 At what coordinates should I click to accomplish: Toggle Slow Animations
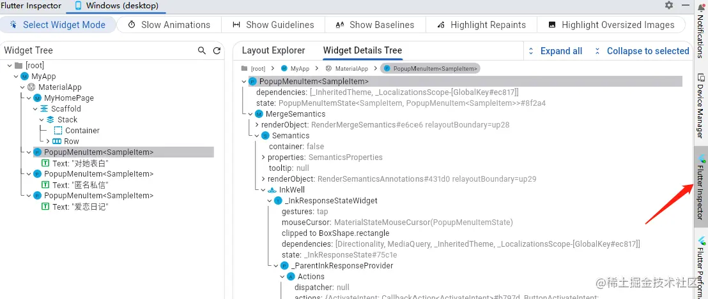[x=169, y=25]
